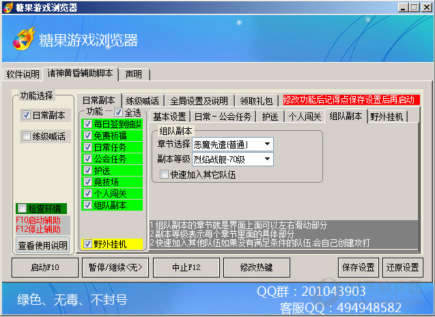Viewport: 435px width, 317px height.
Task: Stop the script with 中止F12
Action: coord(186,267)
